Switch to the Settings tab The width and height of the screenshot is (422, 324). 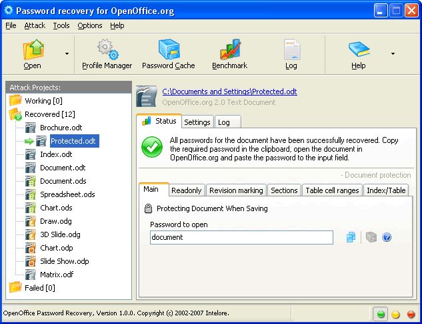pos(197,122)
